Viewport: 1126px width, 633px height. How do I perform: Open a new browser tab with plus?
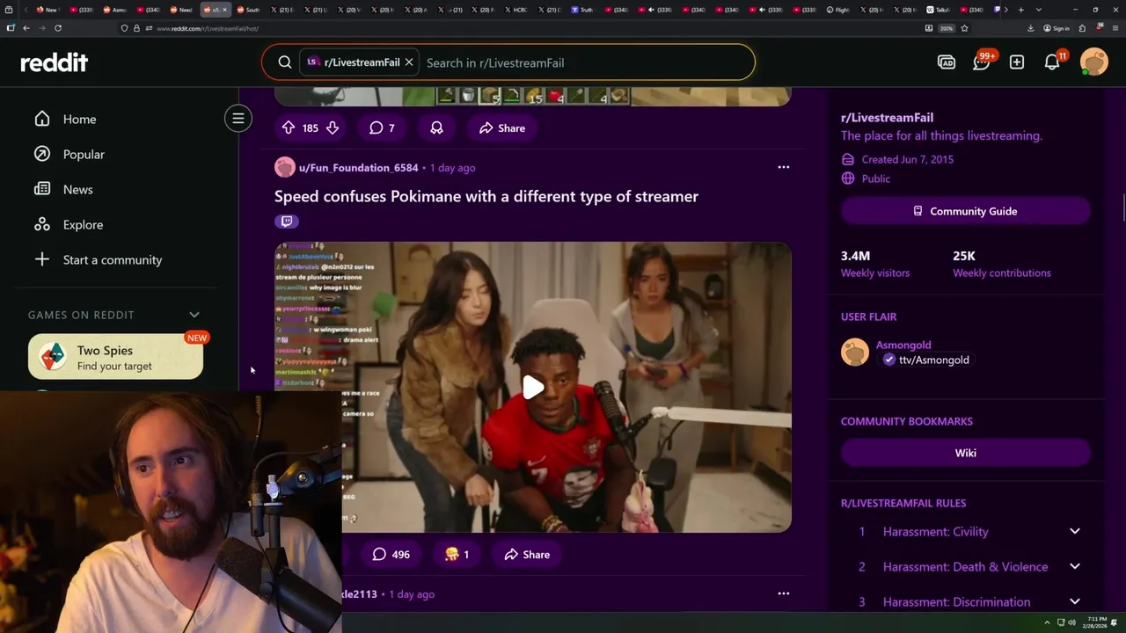[x=1020, y=10]
